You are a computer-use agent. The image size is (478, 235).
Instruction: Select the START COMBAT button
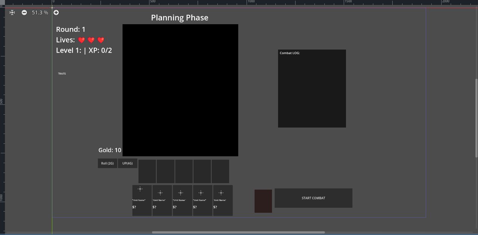point(313,198)
